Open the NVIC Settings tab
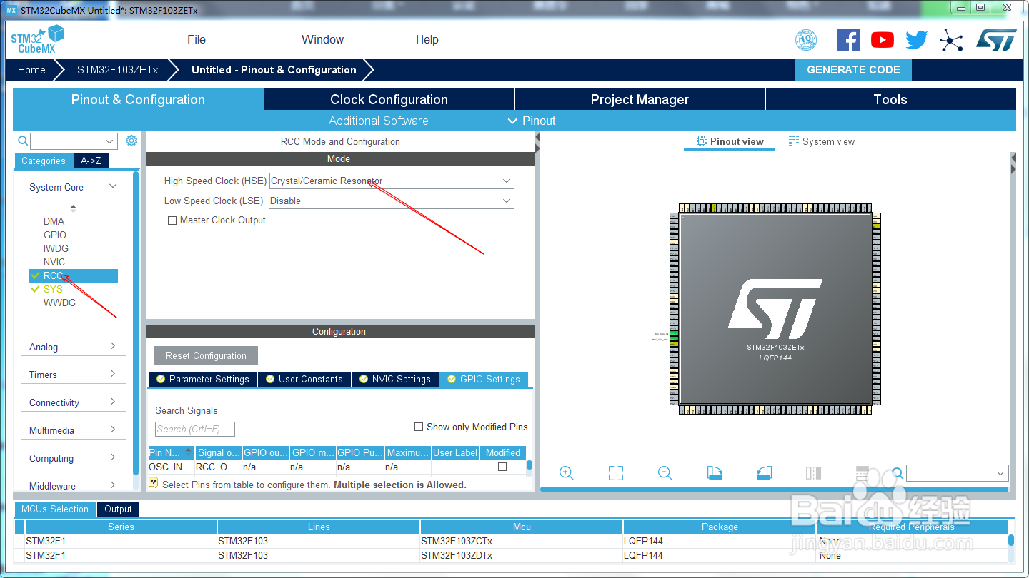The width and height of the screenshot is (1029, 578). 394,379
